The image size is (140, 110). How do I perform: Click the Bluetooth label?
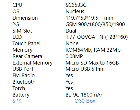[24, 82]
